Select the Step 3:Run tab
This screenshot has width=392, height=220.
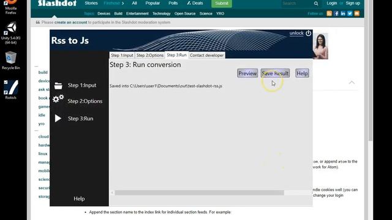point(177,55)
